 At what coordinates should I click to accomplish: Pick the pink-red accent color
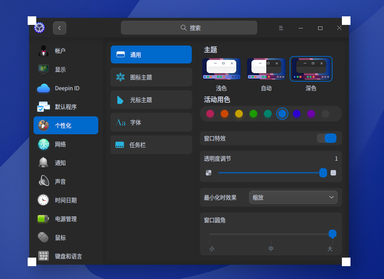tap(210, 114)
